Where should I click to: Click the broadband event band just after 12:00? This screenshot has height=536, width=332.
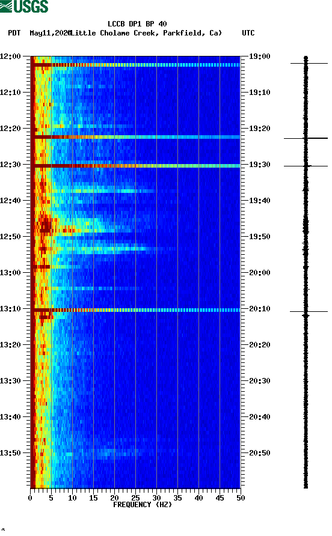(135, 65)
